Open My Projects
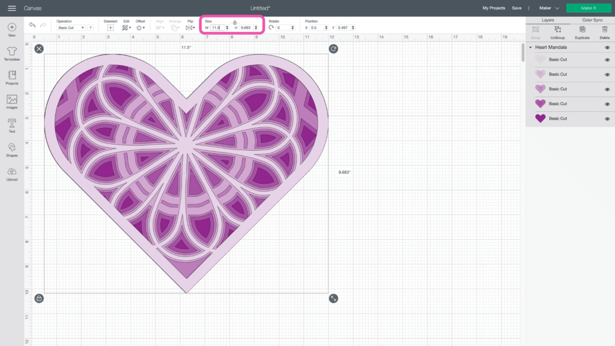The height and width of the screenshot is (346, 615). pyautogui.click(x=494, y=8)
